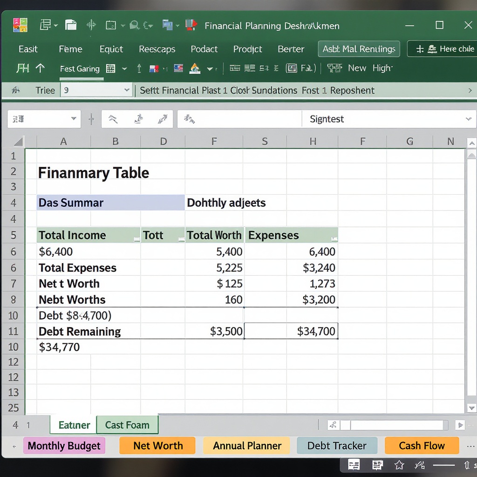
Task: Click the Fal. boxed icon in ribbon
Action: pos(301,68)
